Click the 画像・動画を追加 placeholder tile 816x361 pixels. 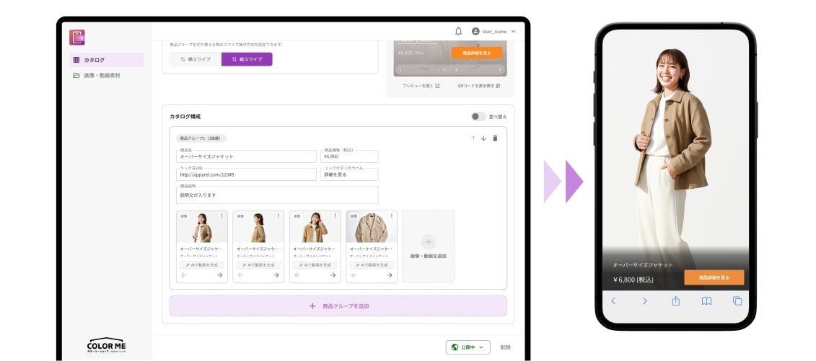point(428,246)
